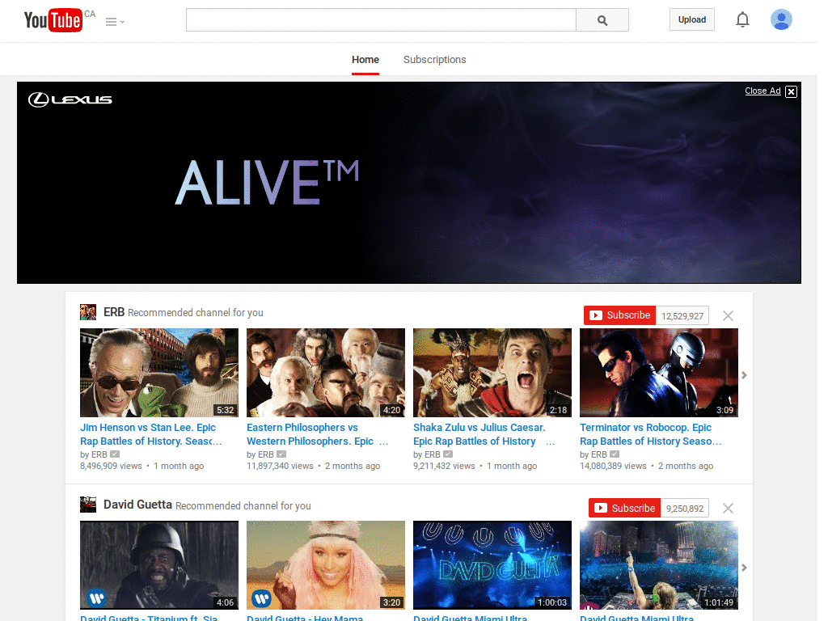Open the ERB channel name link
Image resolution: width=828 pixels, height=621 pixels.
[114, 312]
